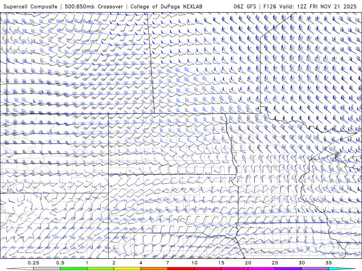The image size is (362, 271).
Task: Click the 0.5 legend value
Action: pyautogui.click(x=60, y=263)
